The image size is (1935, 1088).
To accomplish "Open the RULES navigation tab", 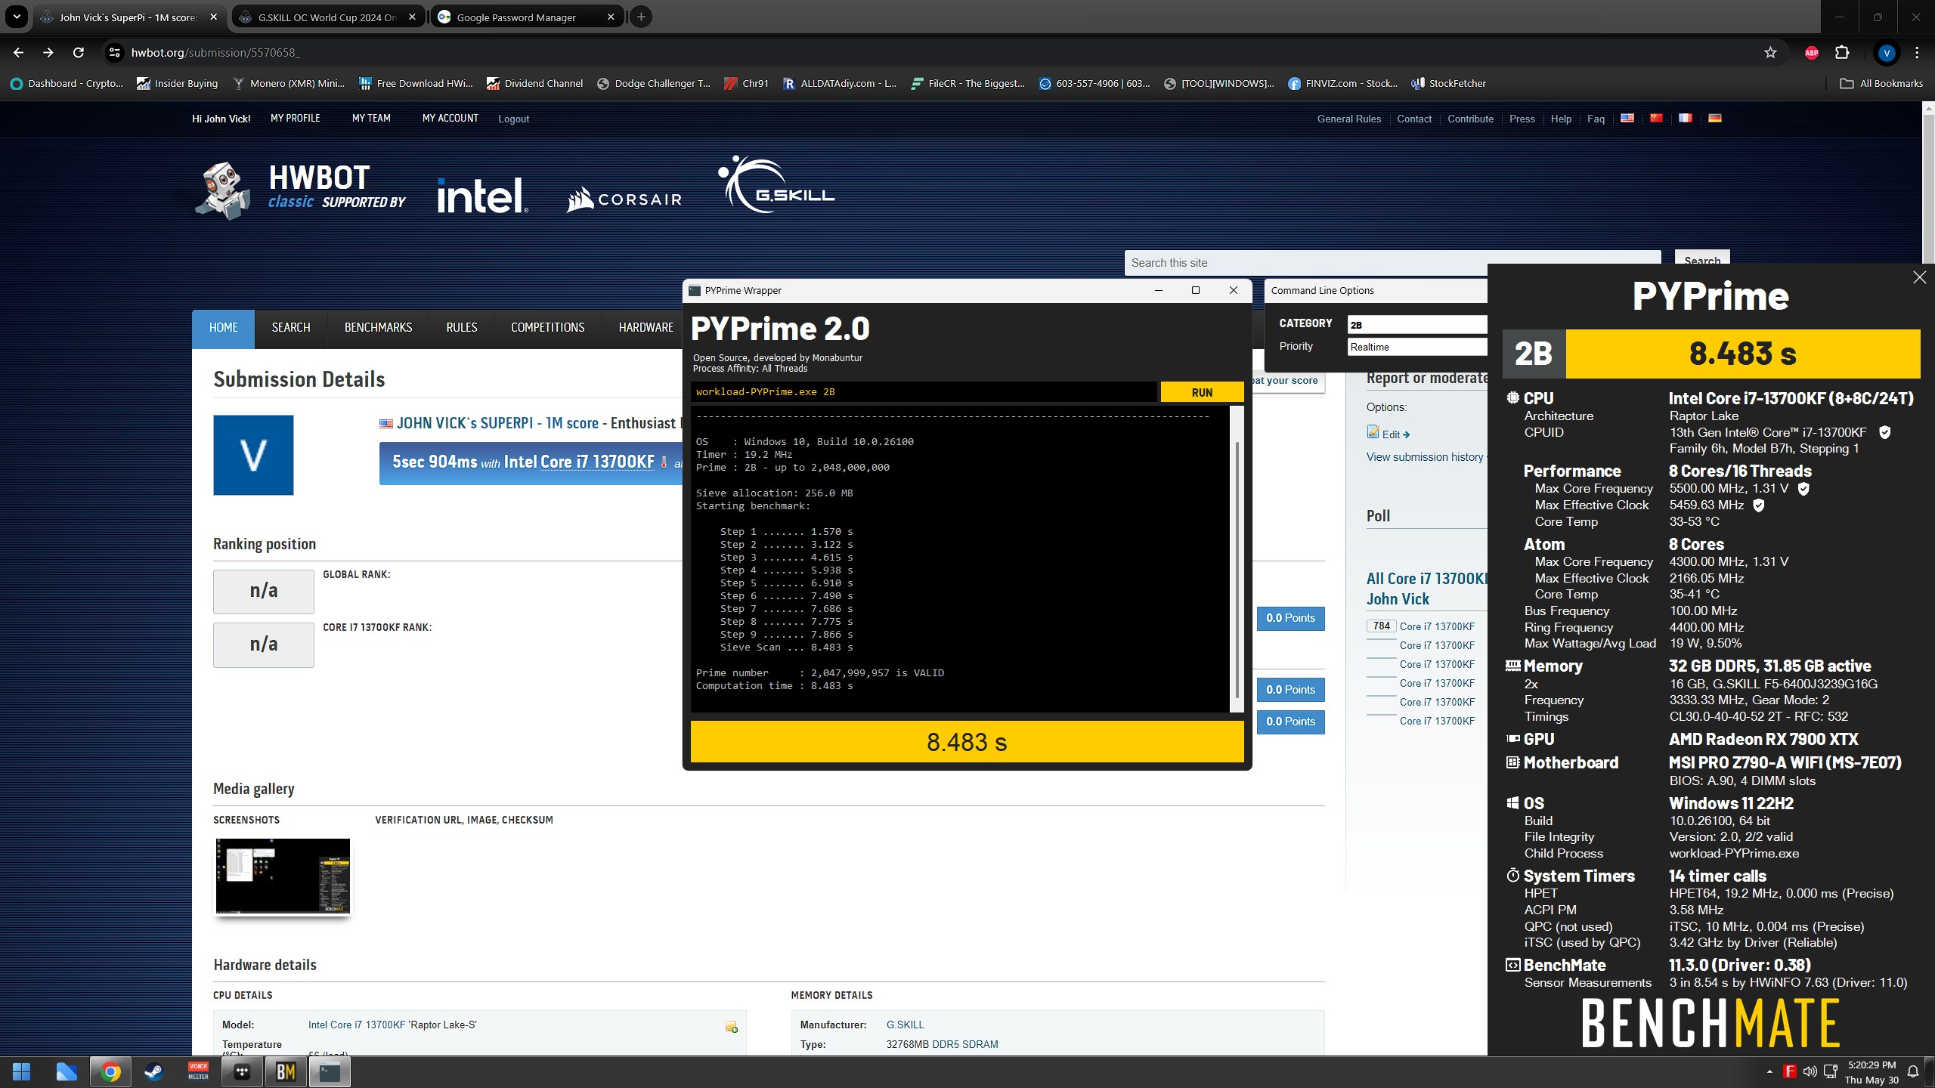I will pyautogui.click(x=461, y=327).
